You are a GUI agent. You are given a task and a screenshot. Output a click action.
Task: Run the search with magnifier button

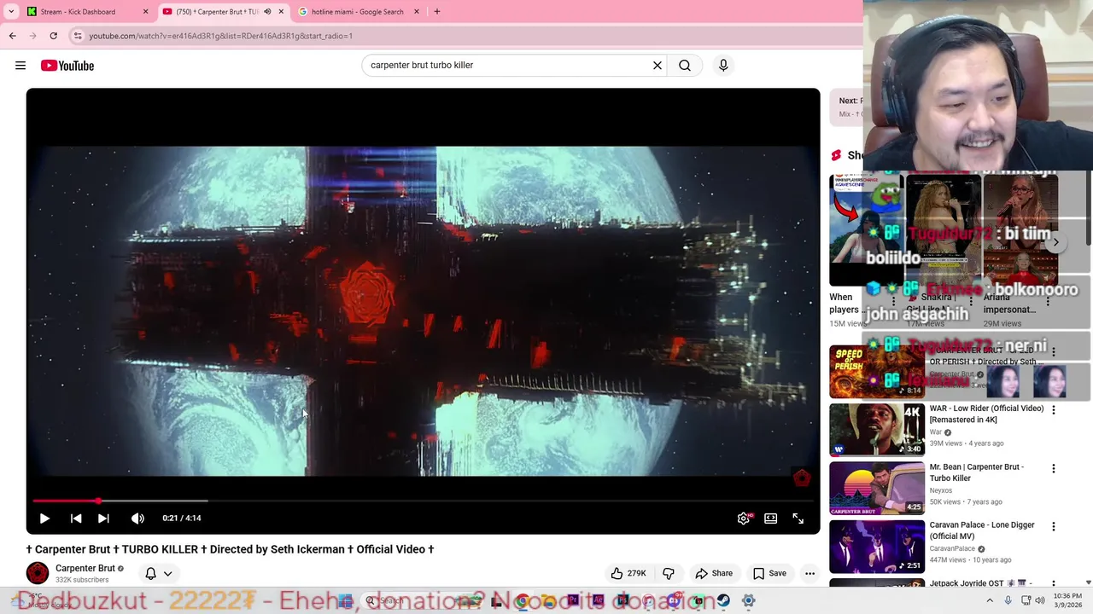click(685, 65)
